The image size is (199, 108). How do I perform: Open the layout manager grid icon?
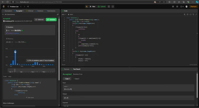(173, 7)
